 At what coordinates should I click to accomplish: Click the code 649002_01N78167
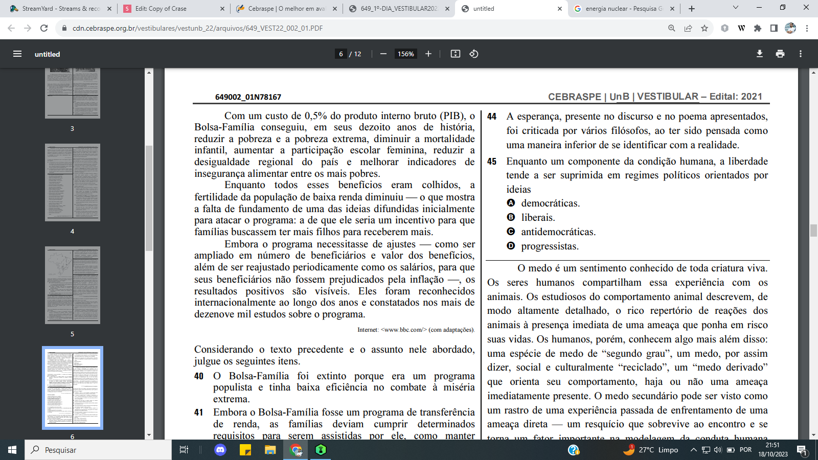[x=248, y=97]
